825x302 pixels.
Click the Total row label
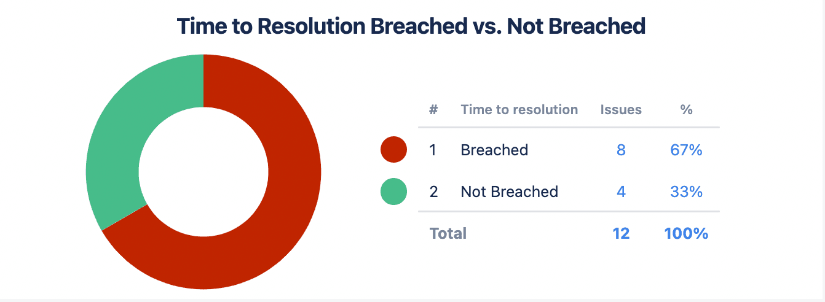[x=448, y=233]
